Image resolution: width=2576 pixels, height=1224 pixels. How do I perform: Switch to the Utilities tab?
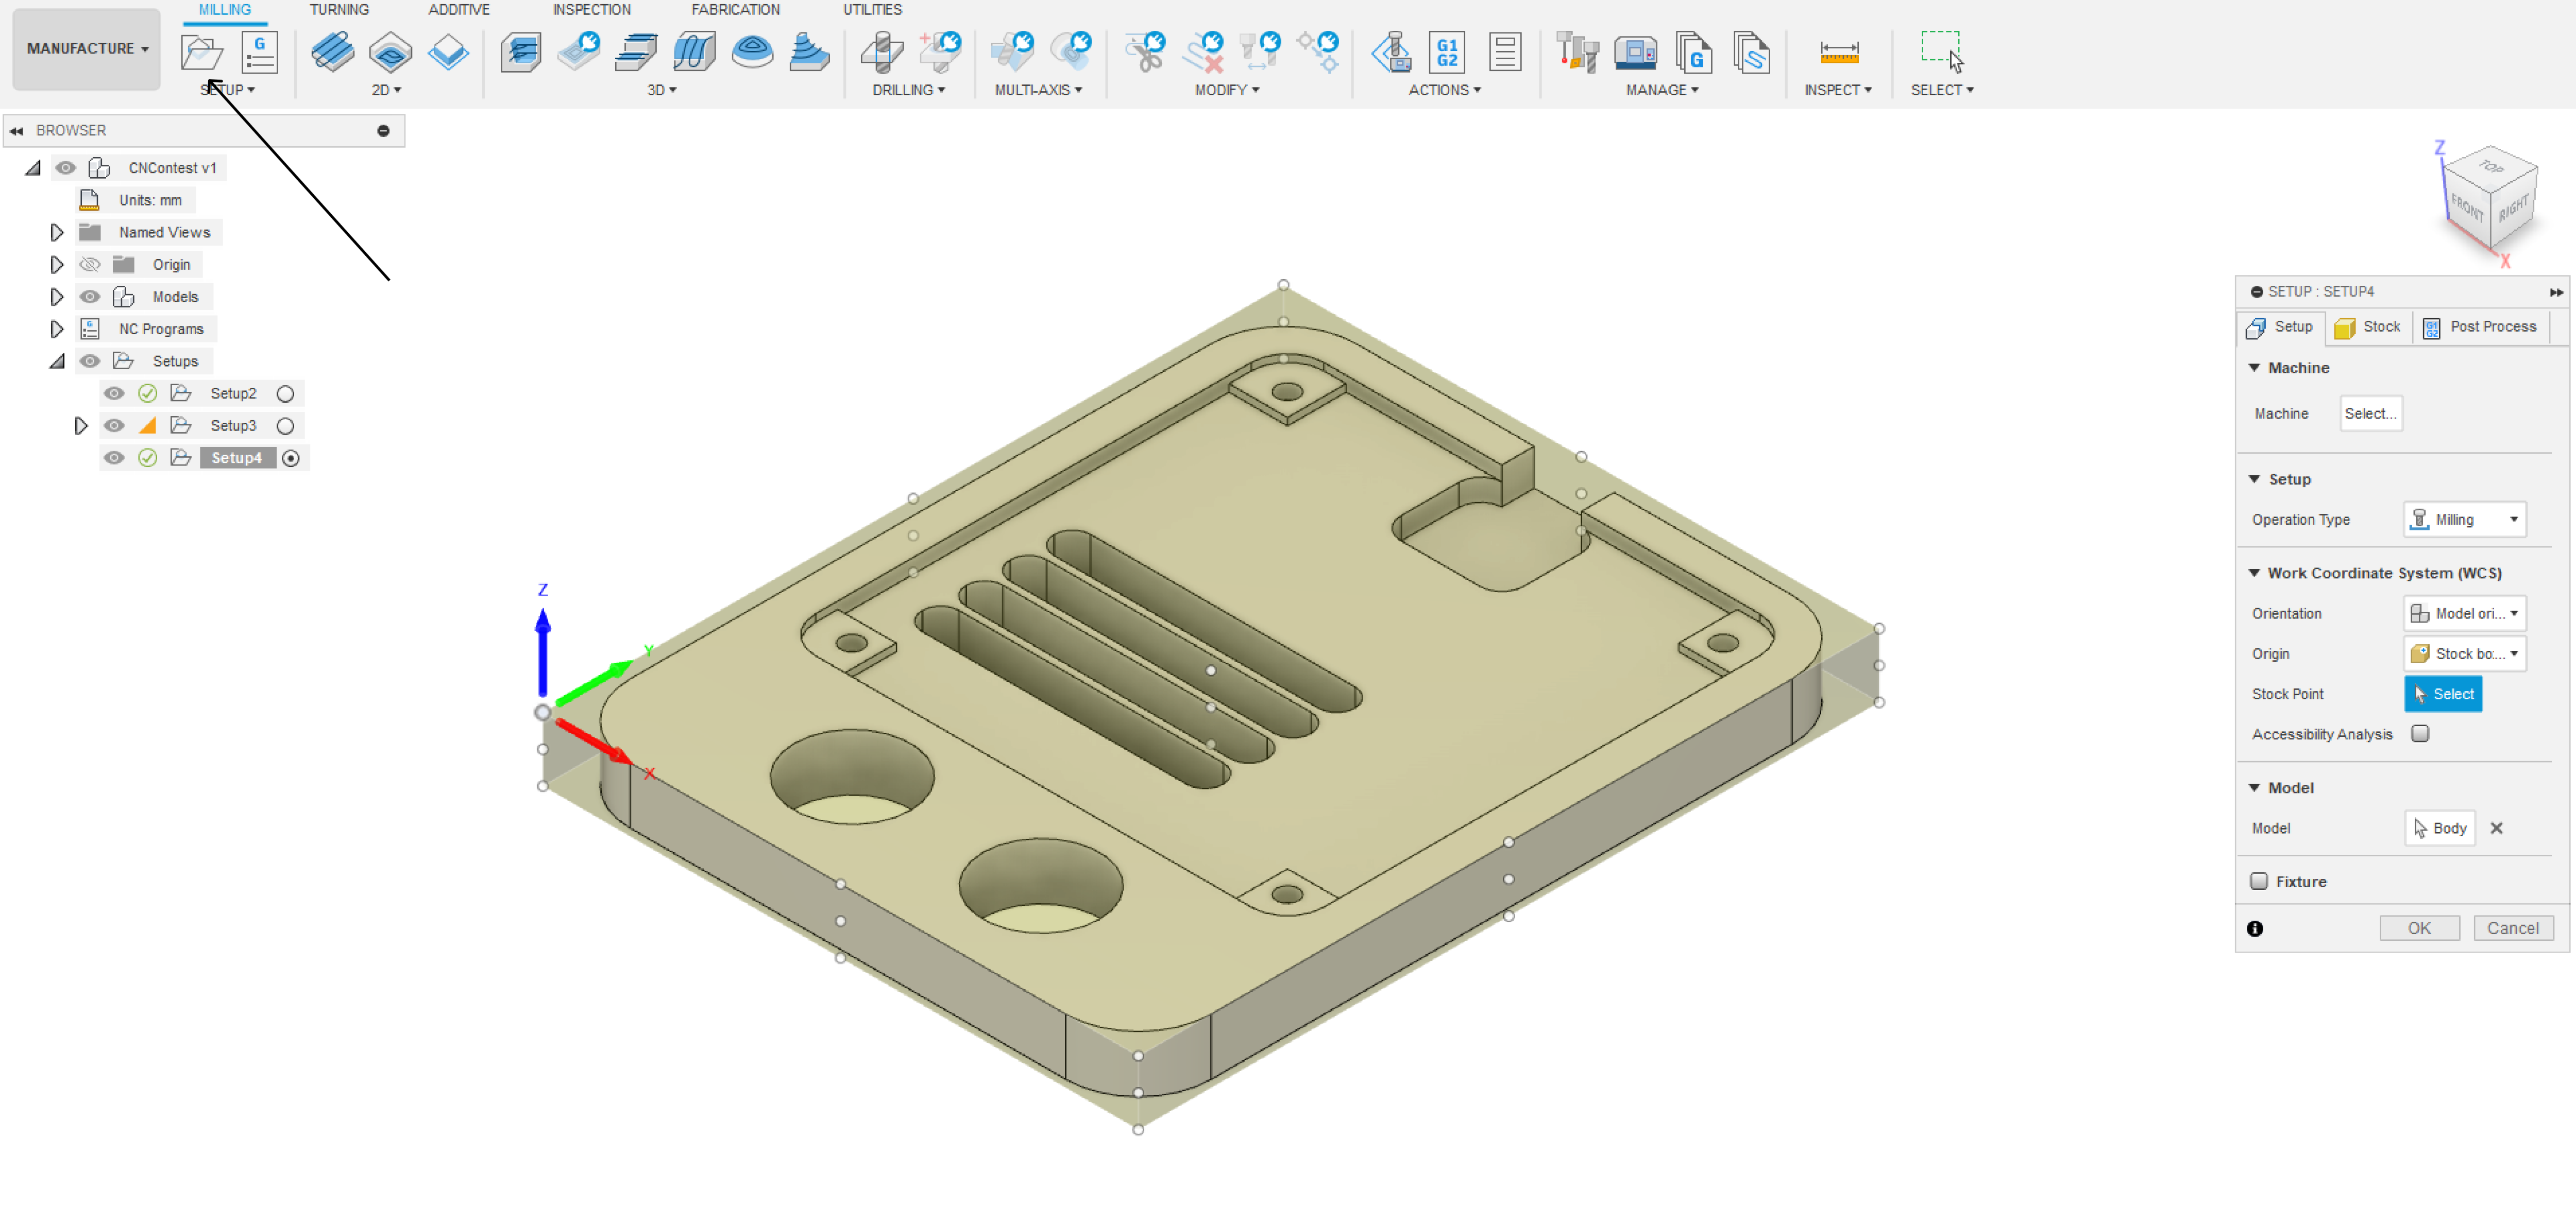(872, 10)
